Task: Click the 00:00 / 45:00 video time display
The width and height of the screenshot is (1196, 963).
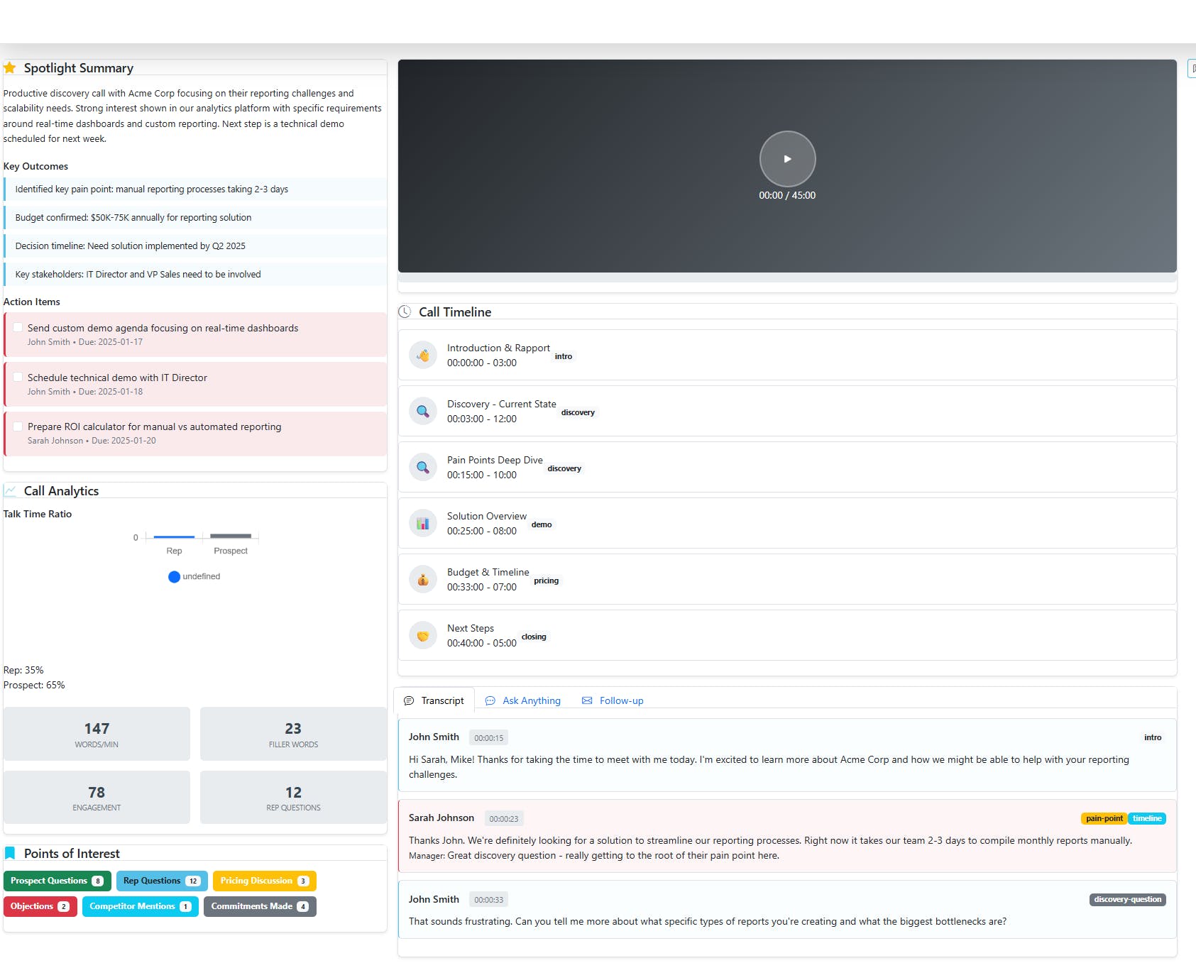Action: (787, 195)
